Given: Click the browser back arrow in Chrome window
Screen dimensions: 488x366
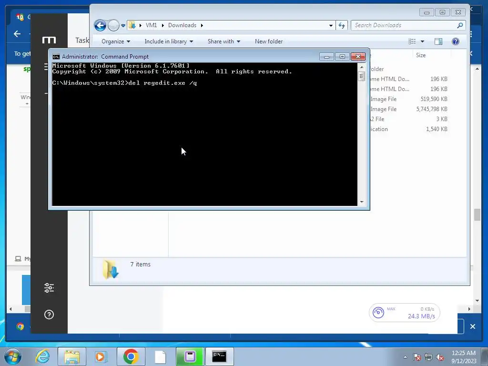Looking at the screenshot, I should [17, 34].
